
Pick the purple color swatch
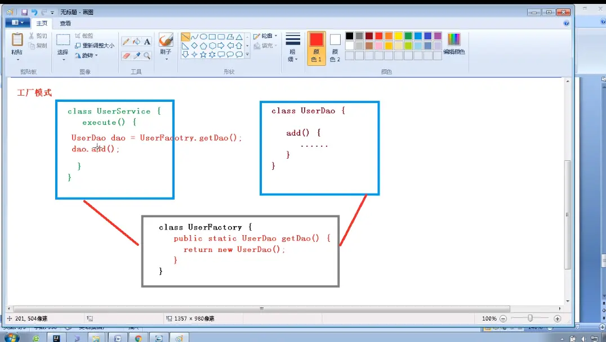point(438,36)
